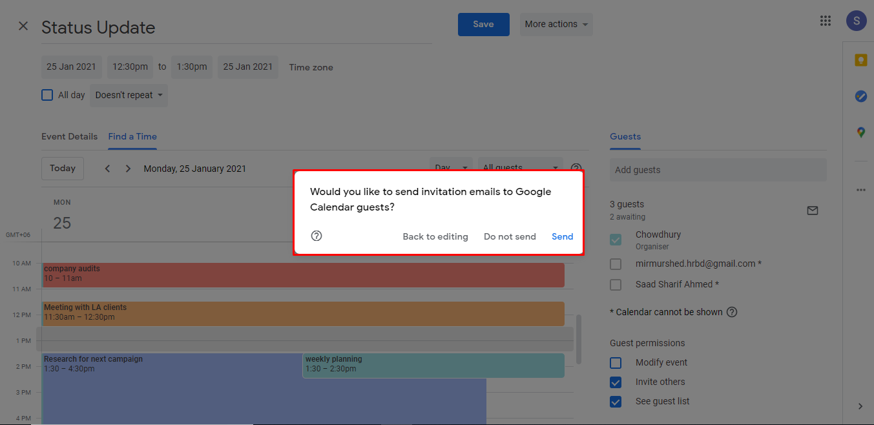Select the Guests tab
This screenshot has width=874, height=425.
click(625, 137)
